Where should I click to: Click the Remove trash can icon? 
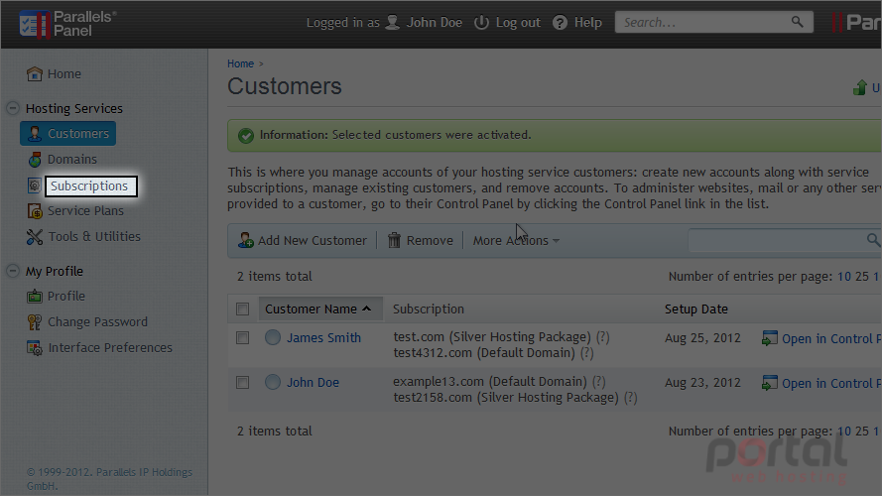[394, 241]
